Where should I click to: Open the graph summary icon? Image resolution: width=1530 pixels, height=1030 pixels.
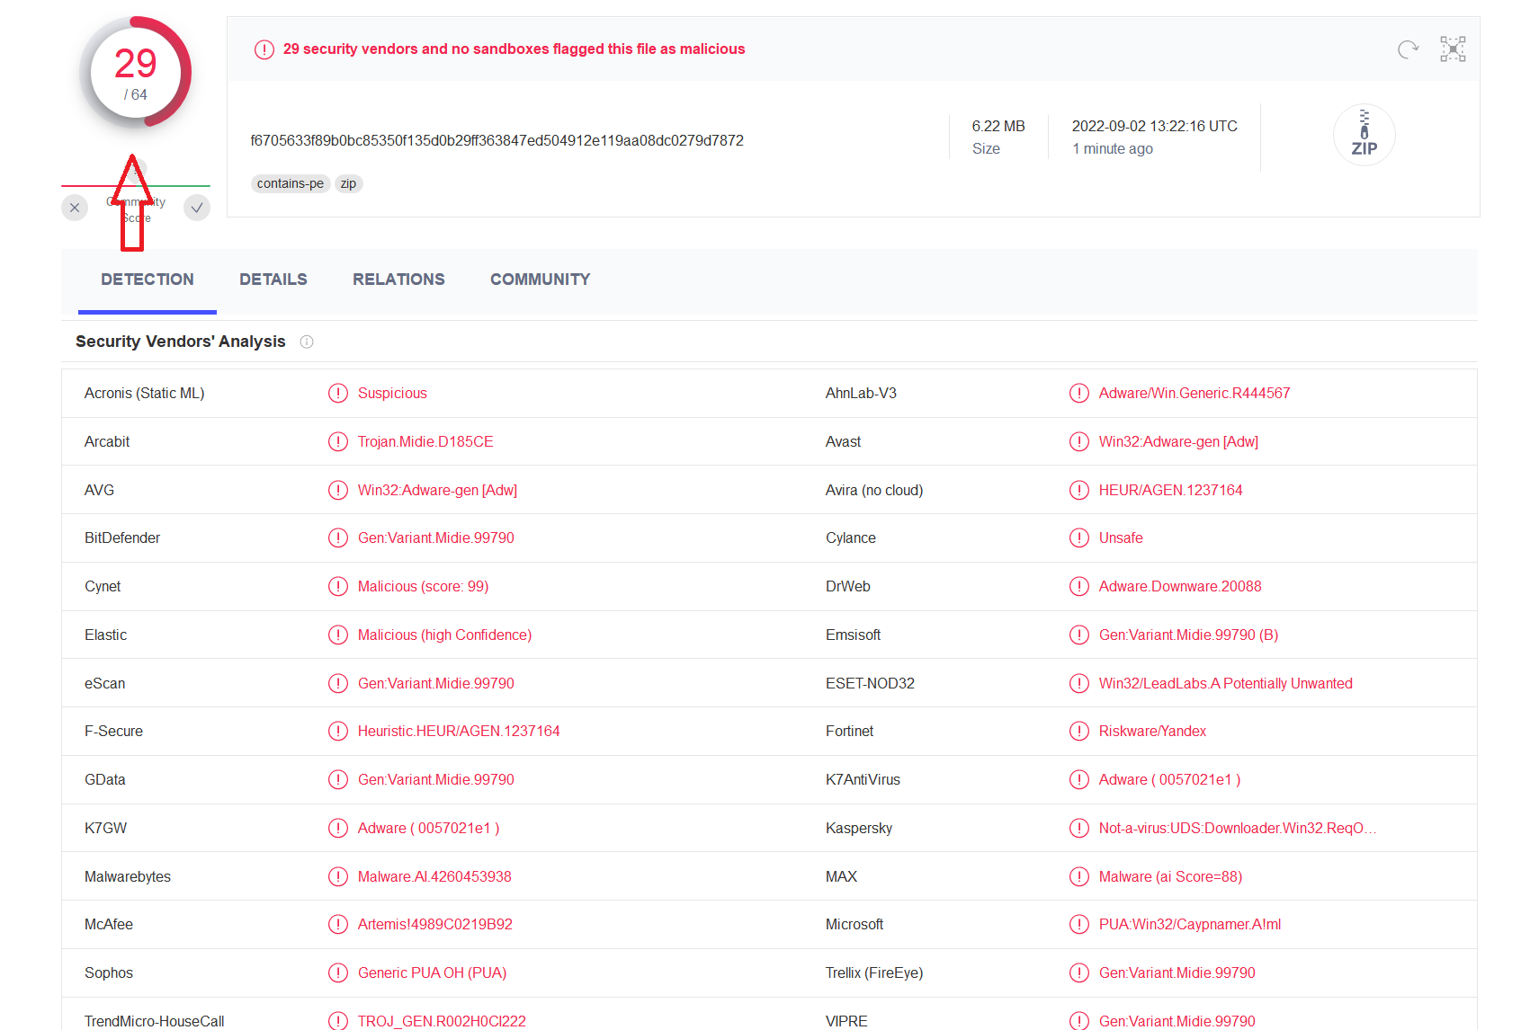1453,49
